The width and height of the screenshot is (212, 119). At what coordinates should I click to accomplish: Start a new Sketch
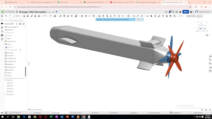[x=17, y=16]
